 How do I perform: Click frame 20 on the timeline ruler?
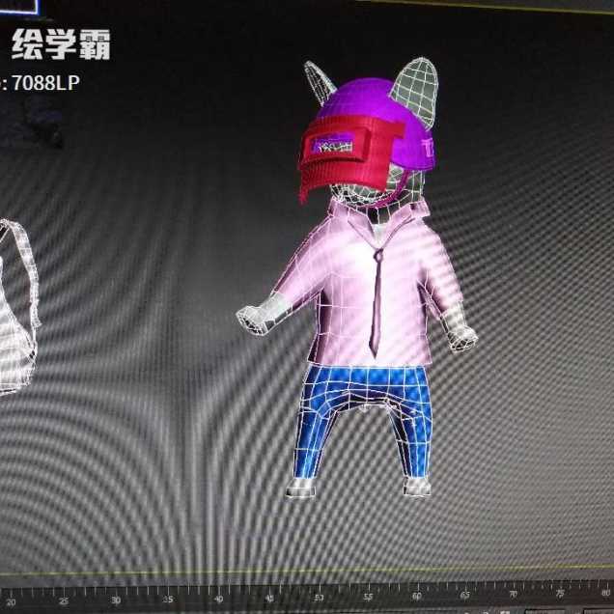[x=11, y=601]
